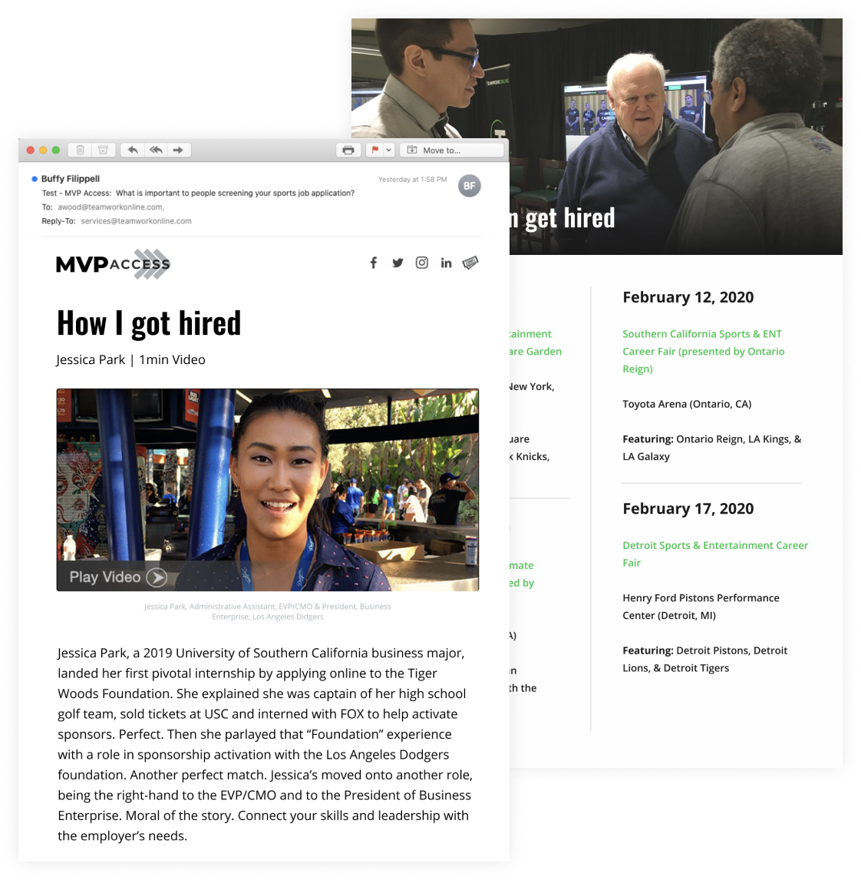This screenshot has width=861, height=880.
Task: Click recipient awood@teamworkonline.com address
Action: (111, 207)
